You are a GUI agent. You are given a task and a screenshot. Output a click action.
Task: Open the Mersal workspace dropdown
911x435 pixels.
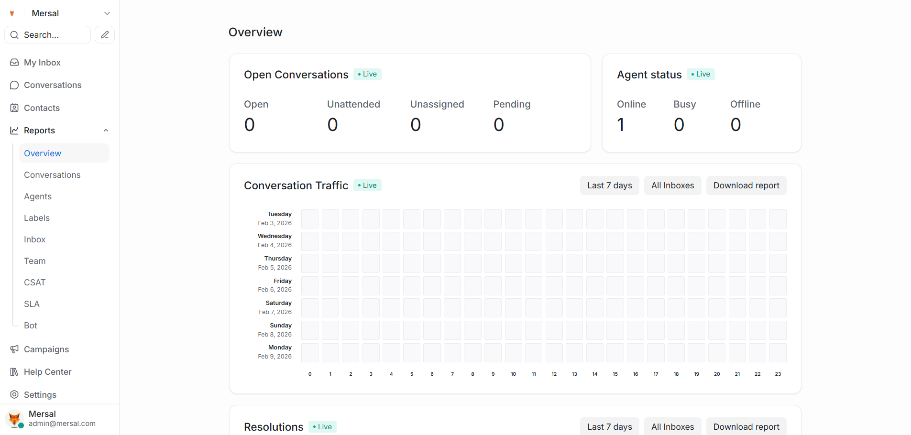pyautogui.click(x=107, y=13)
